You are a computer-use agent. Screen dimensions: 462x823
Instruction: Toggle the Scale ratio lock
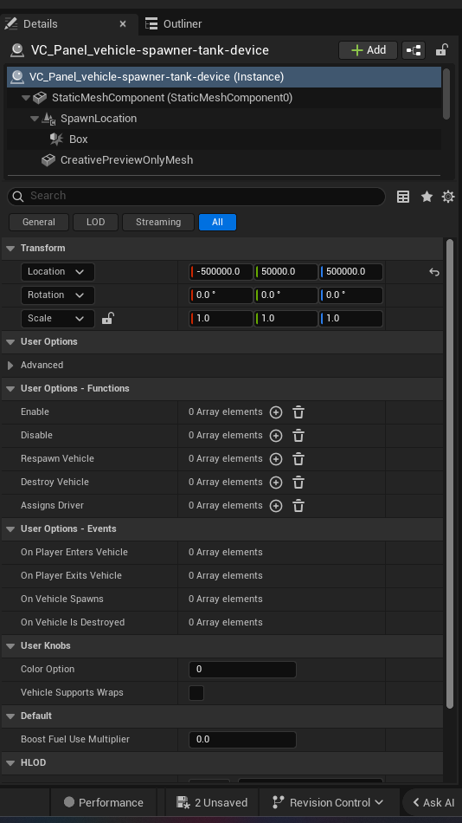point(107,318)
